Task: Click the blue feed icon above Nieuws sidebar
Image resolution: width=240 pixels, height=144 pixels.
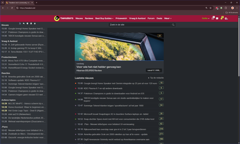Action: pos(20,24)
